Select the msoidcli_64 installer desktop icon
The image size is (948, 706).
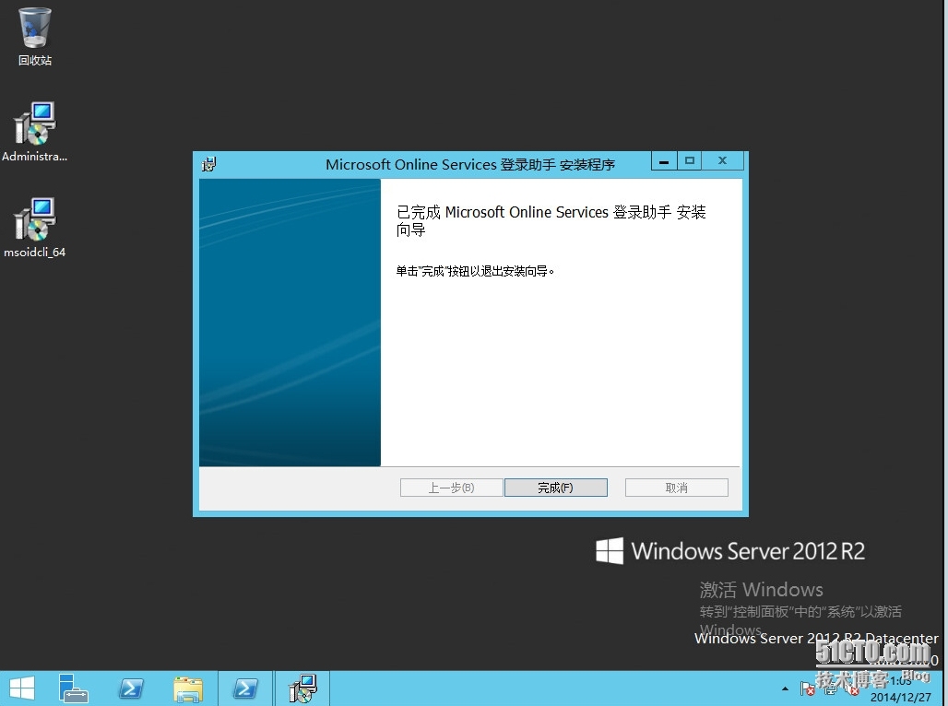click(34, 228)
